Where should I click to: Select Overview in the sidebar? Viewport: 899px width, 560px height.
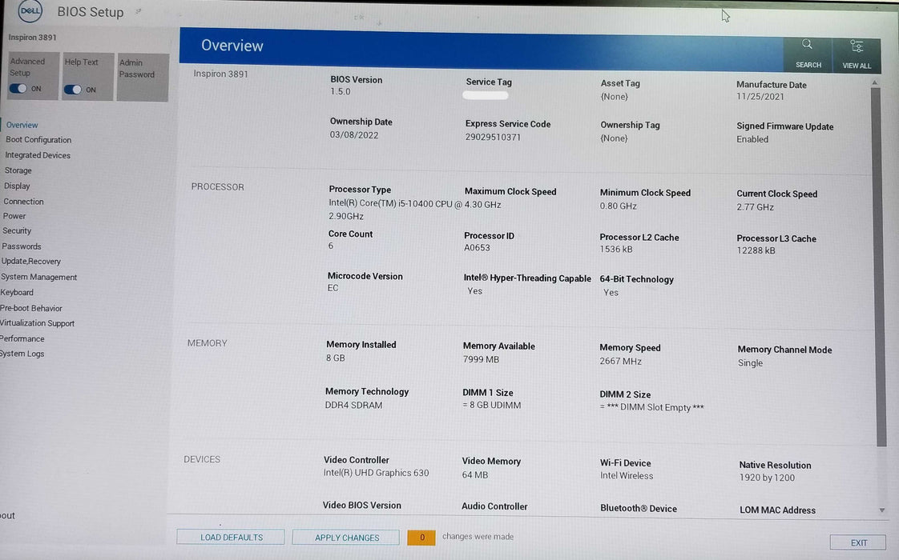22,125
